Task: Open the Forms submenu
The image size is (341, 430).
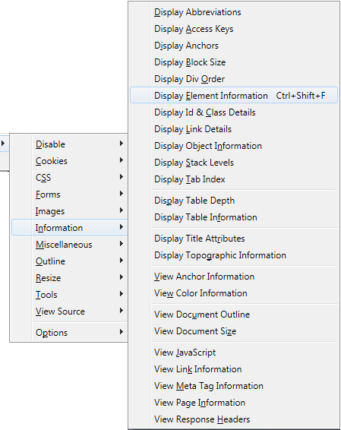Action: [x=70, y=194]
